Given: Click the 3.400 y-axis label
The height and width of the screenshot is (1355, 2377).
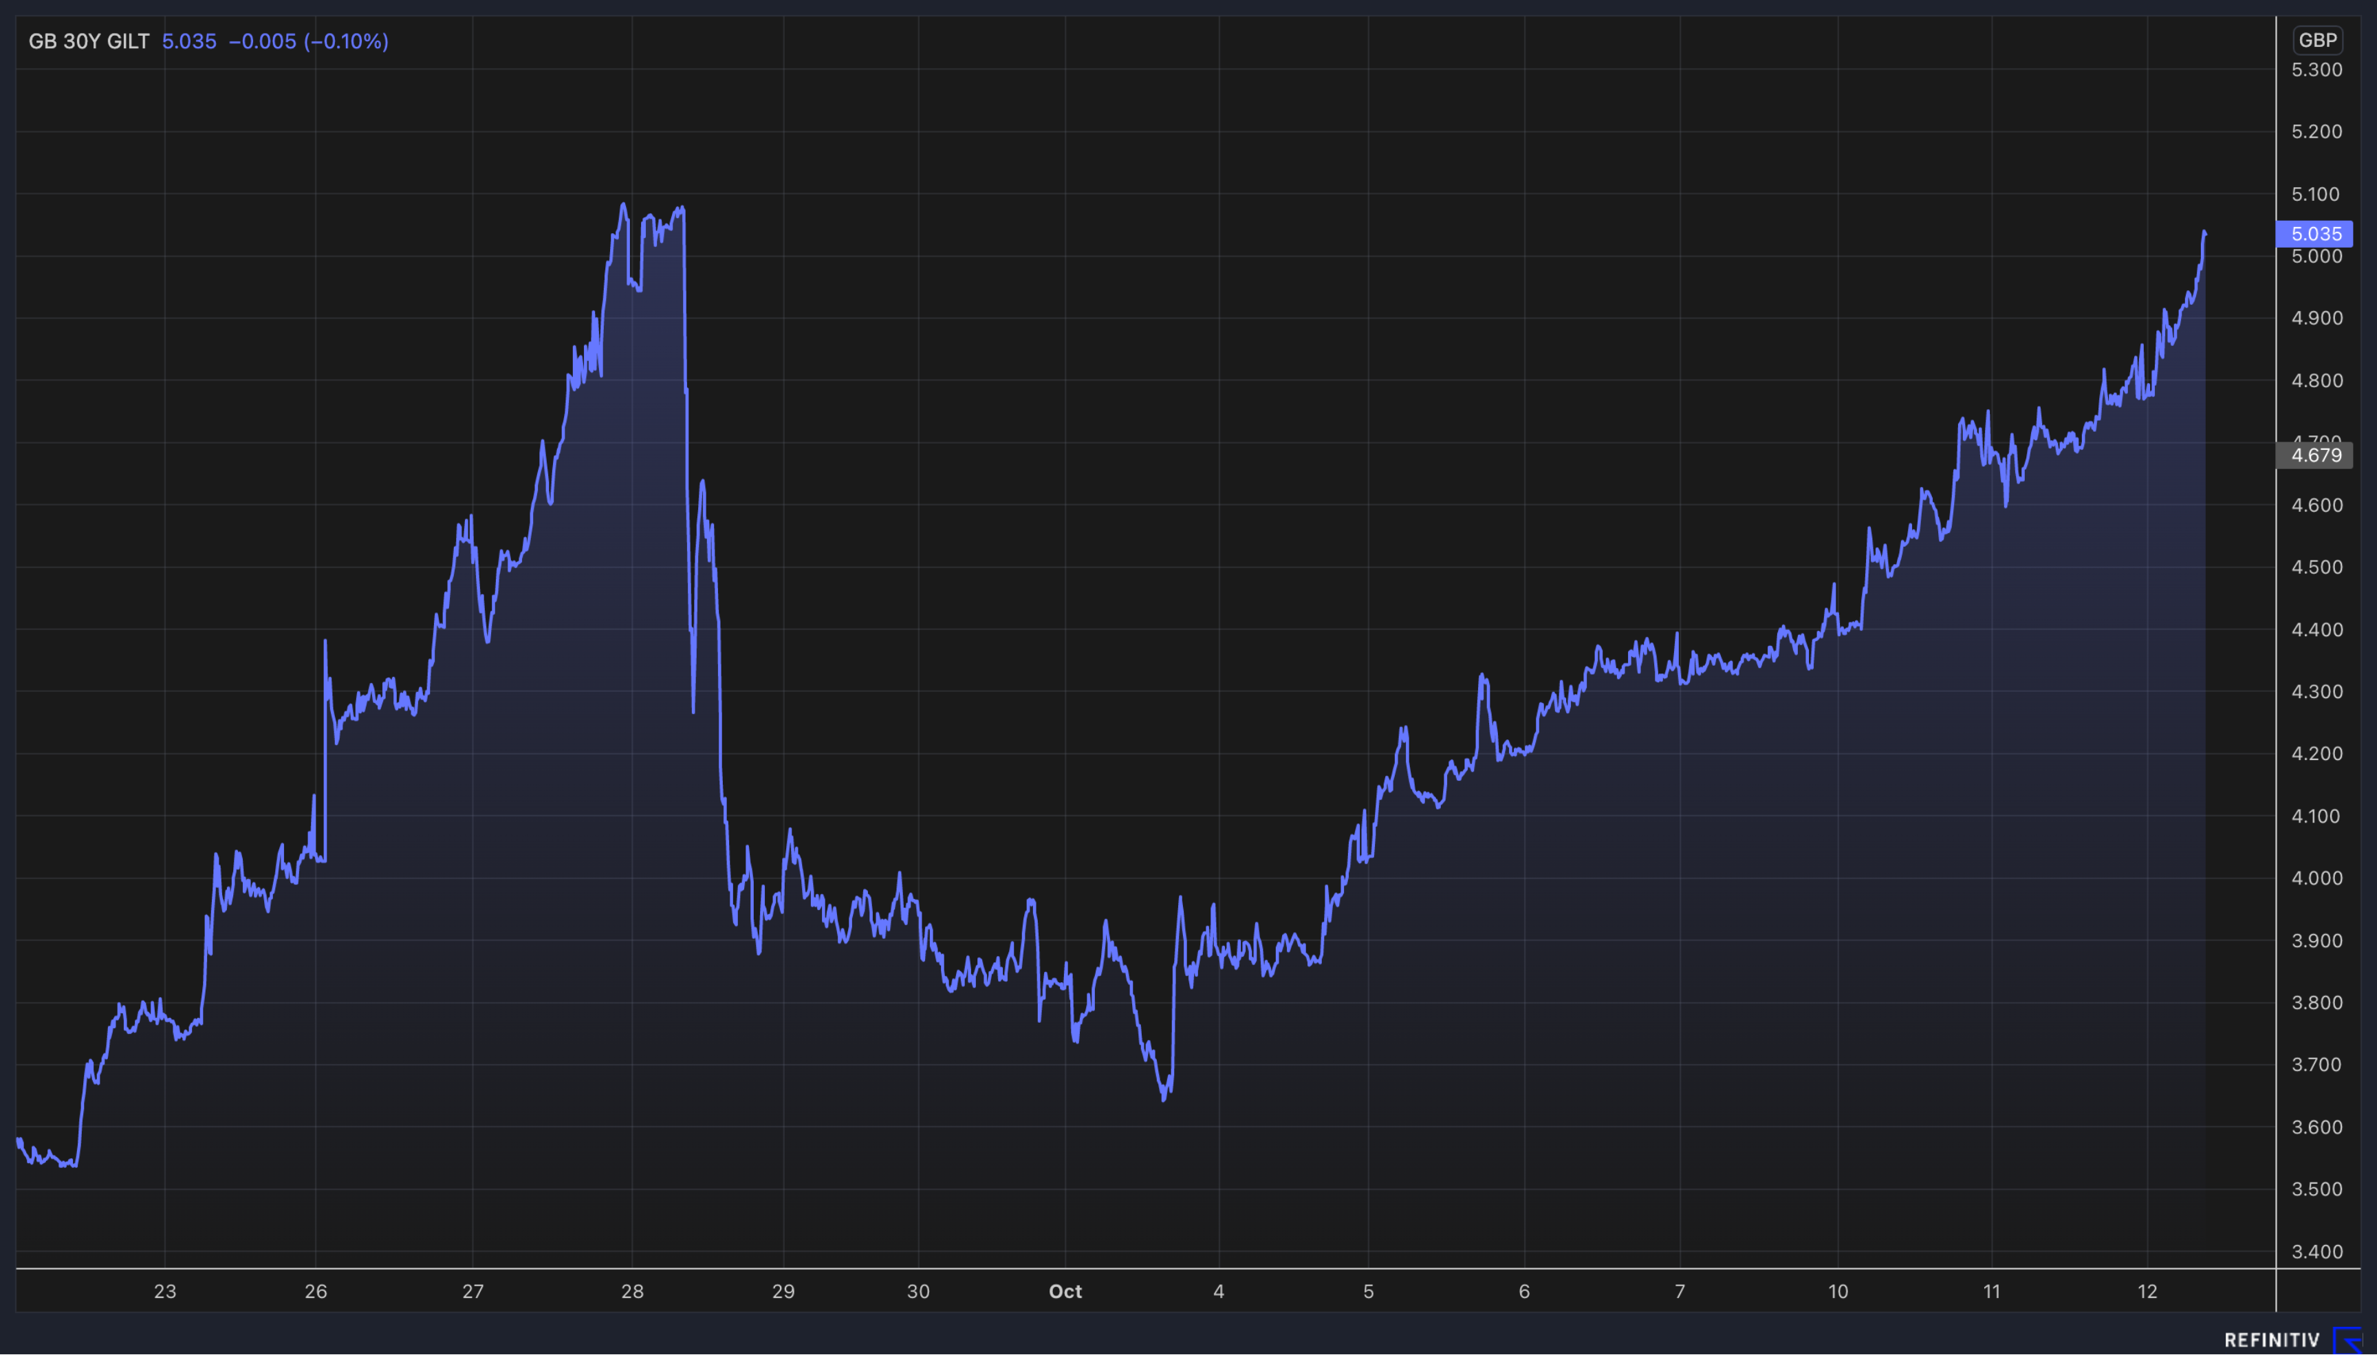Looking at the screenshot, I should tap(2316, 1252).
